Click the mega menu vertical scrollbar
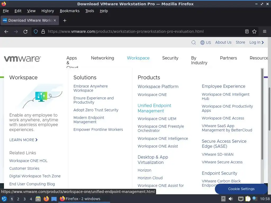This screenshot has width=271, height=203. click(262, 114)
